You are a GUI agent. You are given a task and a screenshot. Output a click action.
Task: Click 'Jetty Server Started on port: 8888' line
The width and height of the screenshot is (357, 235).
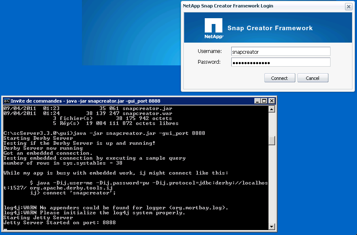[x=60, y=223]
